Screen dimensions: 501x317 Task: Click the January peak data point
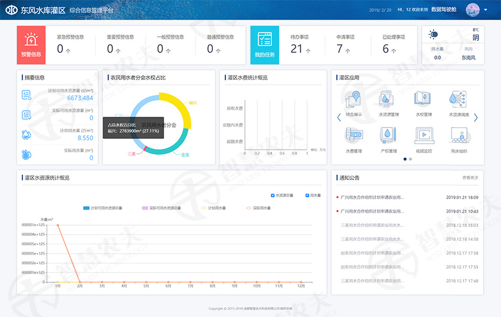[58, 225]
